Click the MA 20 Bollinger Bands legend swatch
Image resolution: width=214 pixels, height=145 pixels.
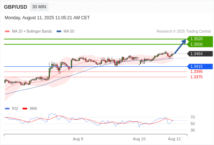(7, 32)
